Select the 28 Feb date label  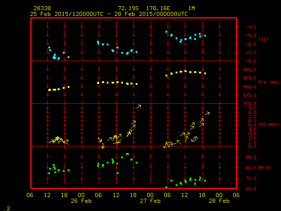(x=219, y=200)
